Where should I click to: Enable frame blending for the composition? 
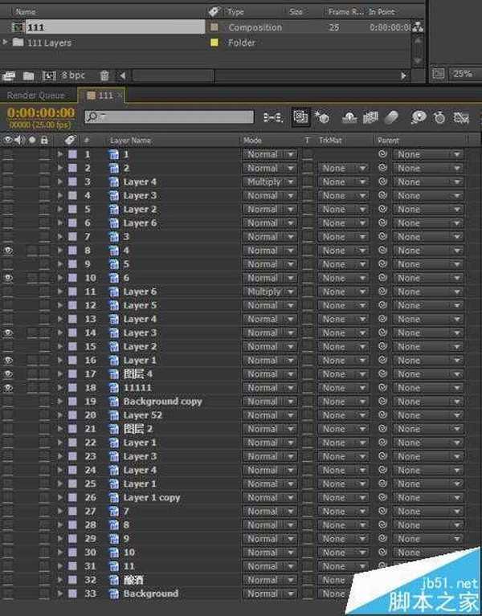tap(370, 117)
